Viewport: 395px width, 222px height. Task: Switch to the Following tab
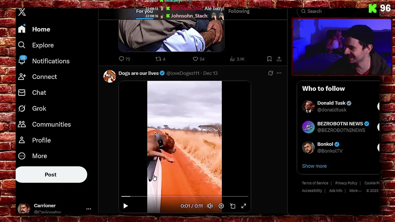(239, 11)
